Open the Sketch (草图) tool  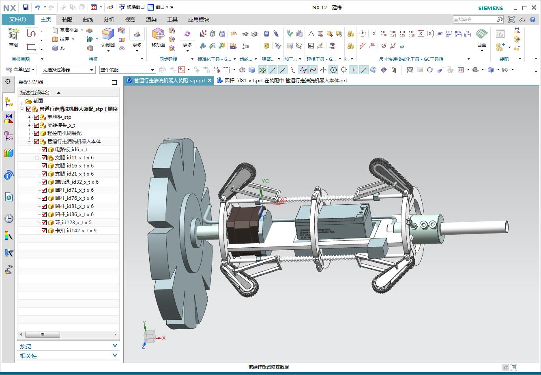[x=13, y=38]
